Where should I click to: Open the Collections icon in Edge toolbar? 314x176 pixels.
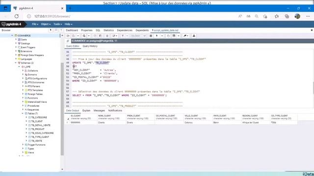287,16
